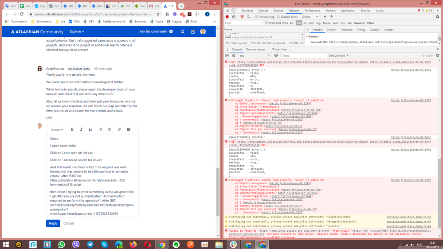The height and width of the screenshot is (249, 443).
Task: Select the DevTools inspect element cursor icon
Action: pyautogui.click(x=227, y=11)
